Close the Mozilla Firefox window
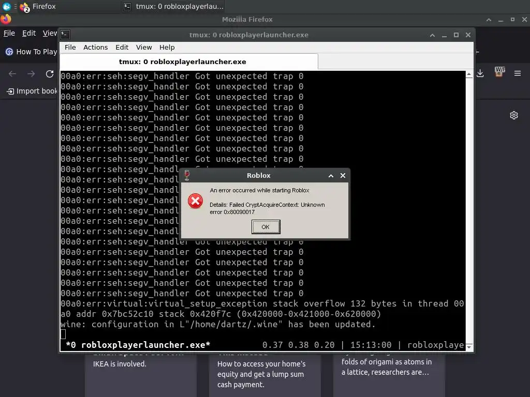Screen dimensions: 530x397 tap(524, 20)
